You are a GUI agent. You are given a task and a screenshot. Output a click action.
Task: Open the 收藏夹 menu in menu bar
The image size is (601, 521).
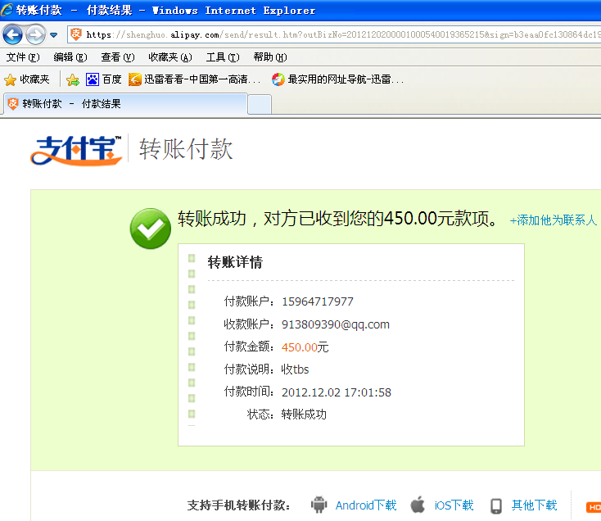169,57
